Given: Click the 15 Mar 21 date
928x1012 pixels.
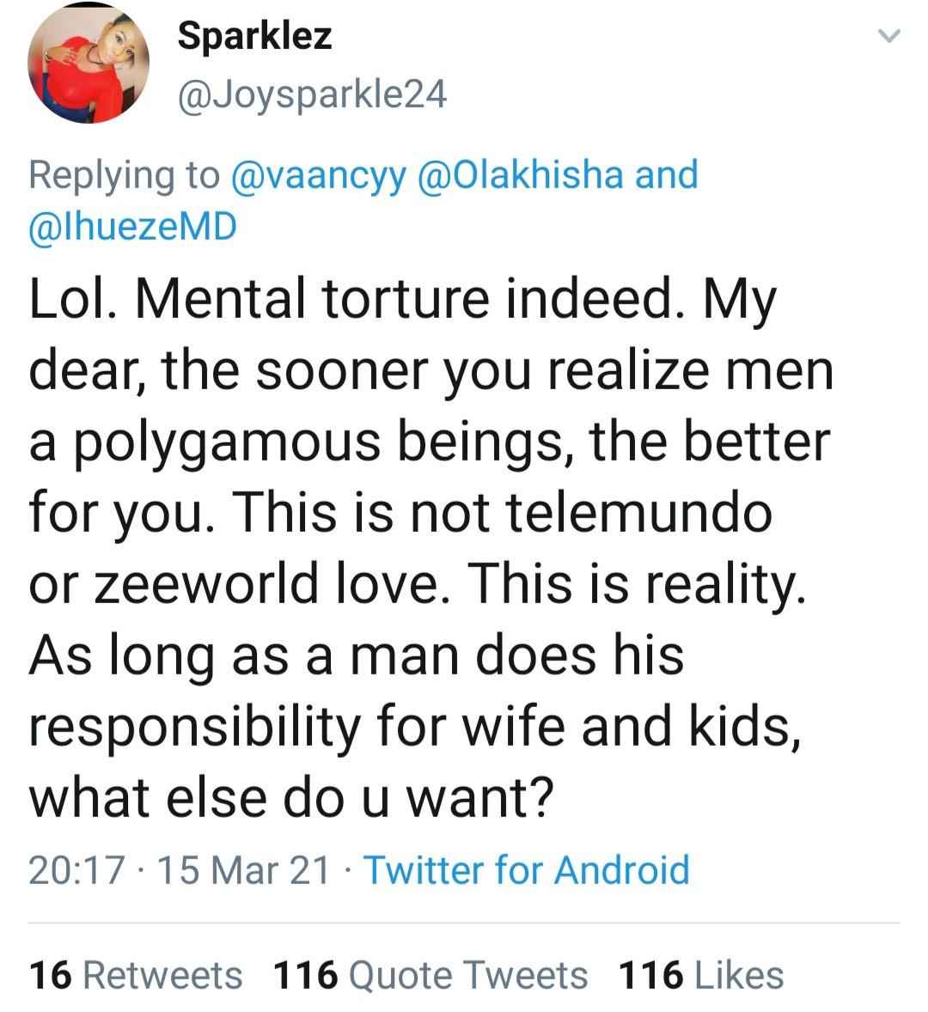Looking at the screenshot, I should click(x=243, y=869).
